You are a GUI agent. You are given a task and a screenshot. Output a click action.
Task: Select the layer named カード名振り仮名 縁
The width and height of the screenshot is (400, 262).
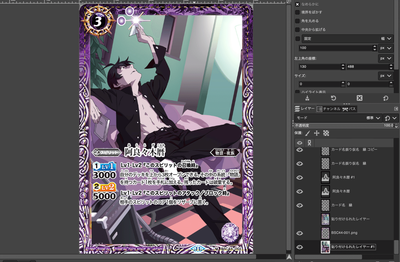[349, 164]
